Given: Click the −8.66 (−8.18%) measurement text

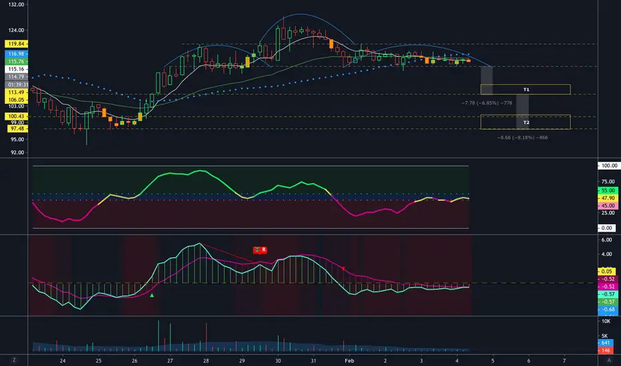Looking at the screenshot, I should [x=523, y=138].
